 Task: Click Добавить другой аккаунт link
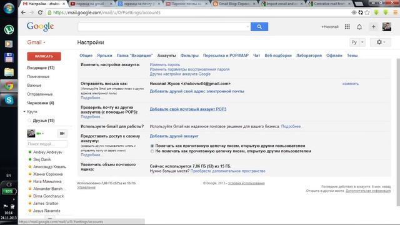pos(174,136)
